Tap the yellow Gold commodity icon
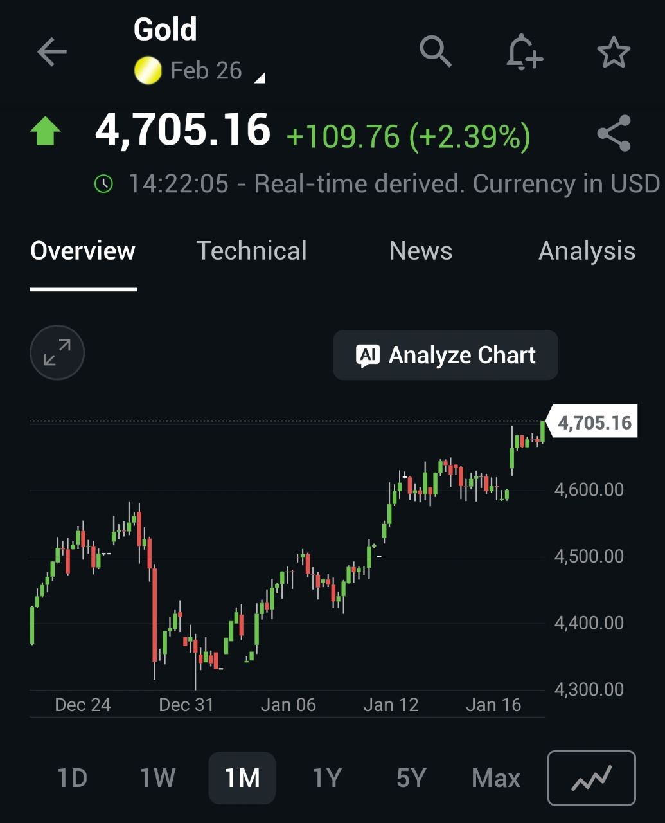665x823 pixels. pyautogui.click(x=148, y=71)
